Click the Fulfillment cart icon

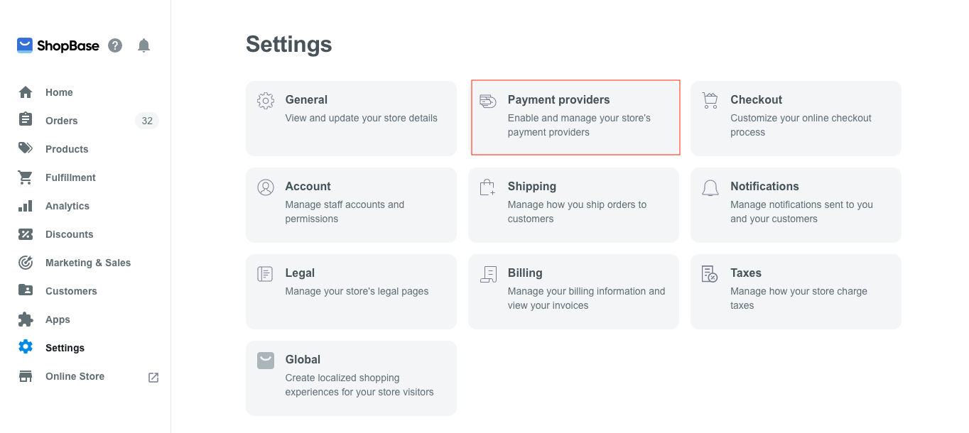coord(26,177)
